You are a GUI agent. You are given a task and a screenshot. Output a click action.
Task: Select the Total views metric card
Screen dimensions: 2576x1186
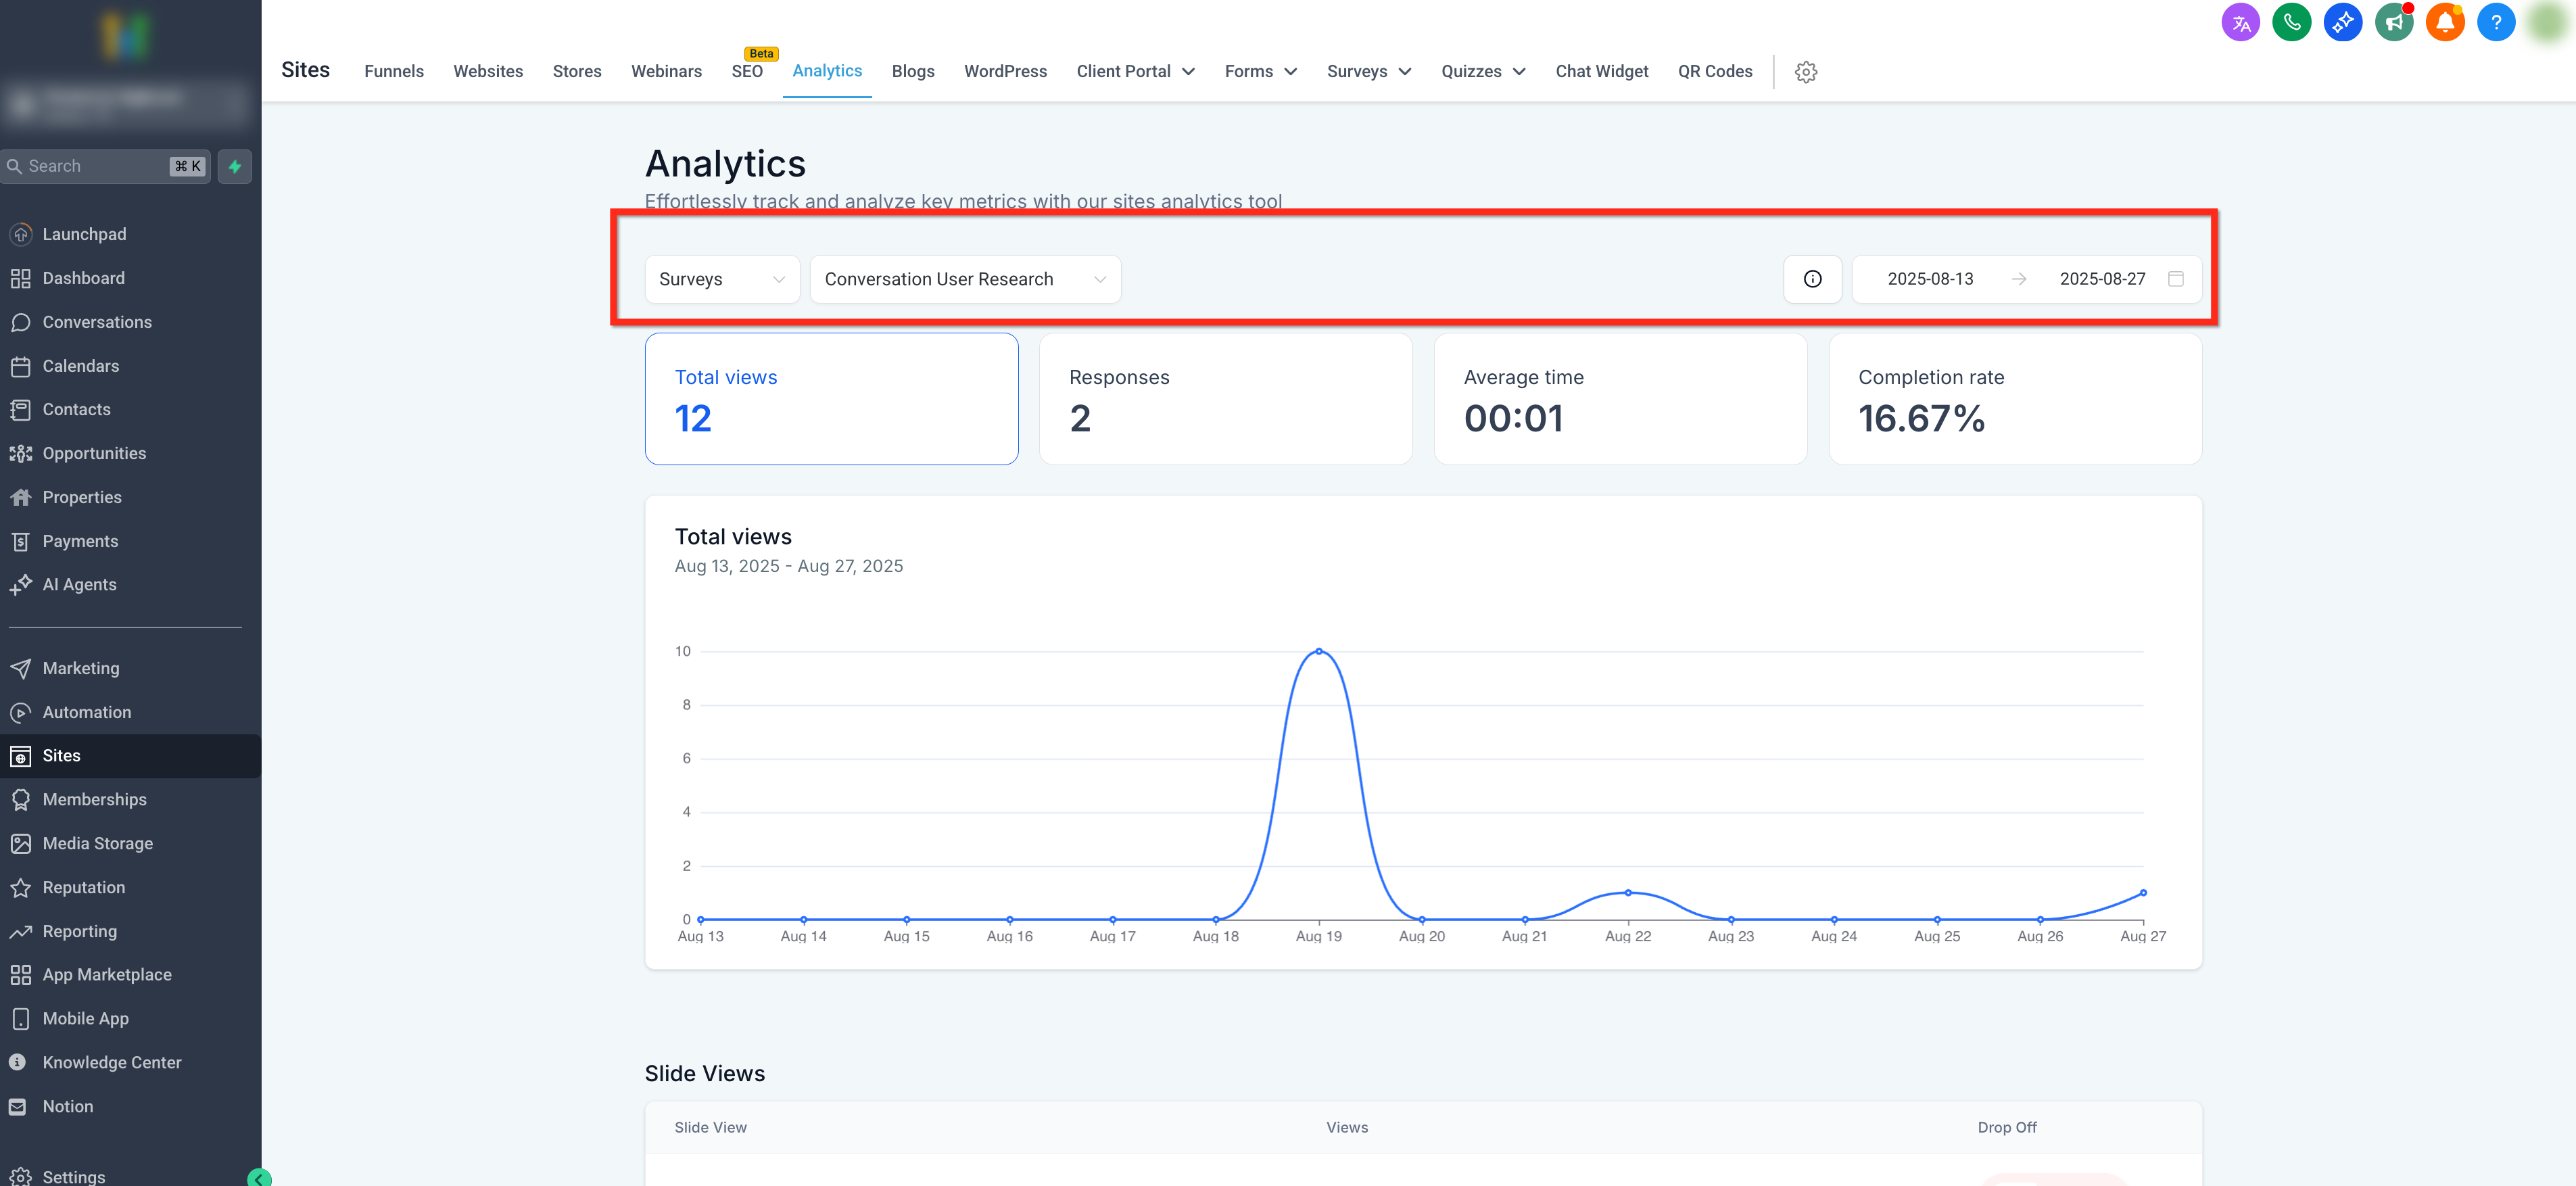pos(831,399)
